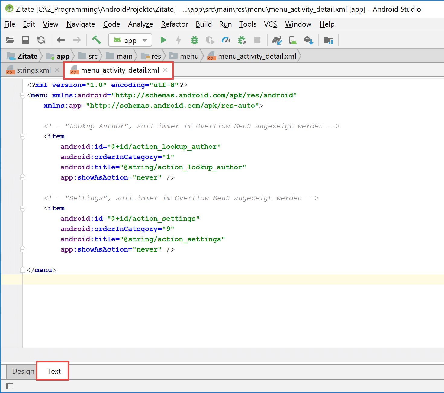Collapse the menu element fold marker
Viewport: 444px width, 393px height.
pos(22,96)
